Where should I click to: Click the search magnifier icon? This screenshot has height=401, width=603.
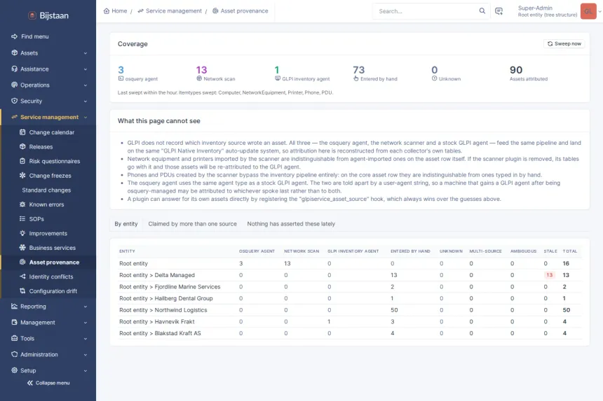(482, 10)
